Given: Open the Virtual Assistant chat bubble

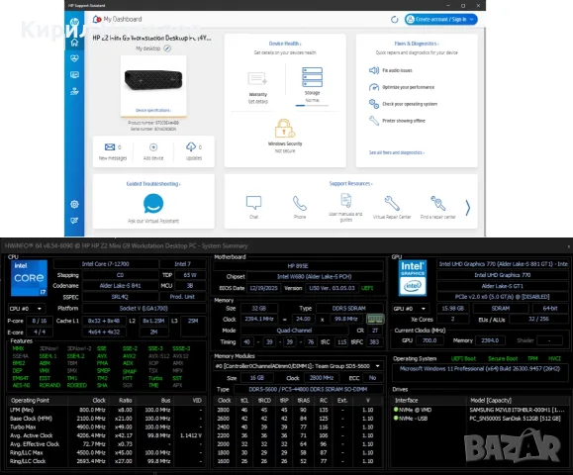Looking at the screenshot, I should [x=153, y=204].
